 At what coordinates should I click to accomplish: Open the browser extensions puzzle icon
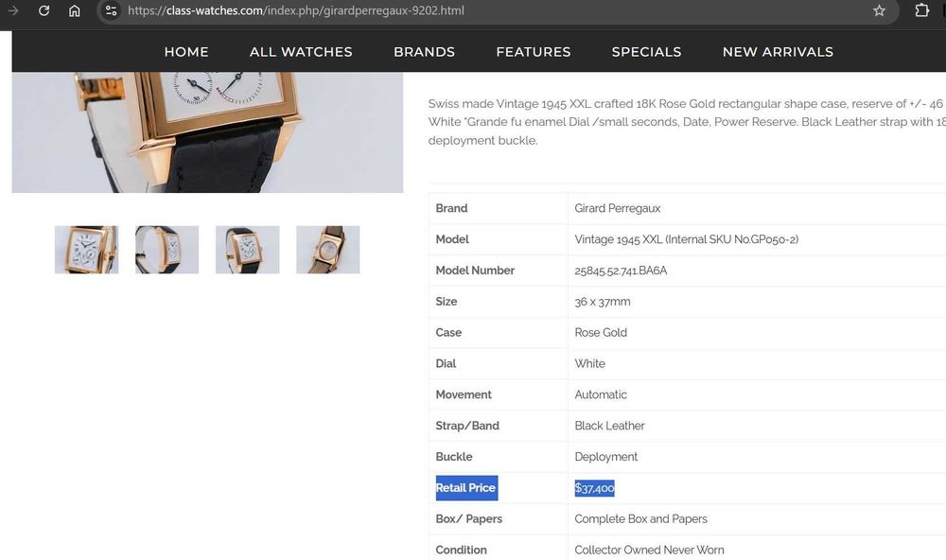(921, 10)
